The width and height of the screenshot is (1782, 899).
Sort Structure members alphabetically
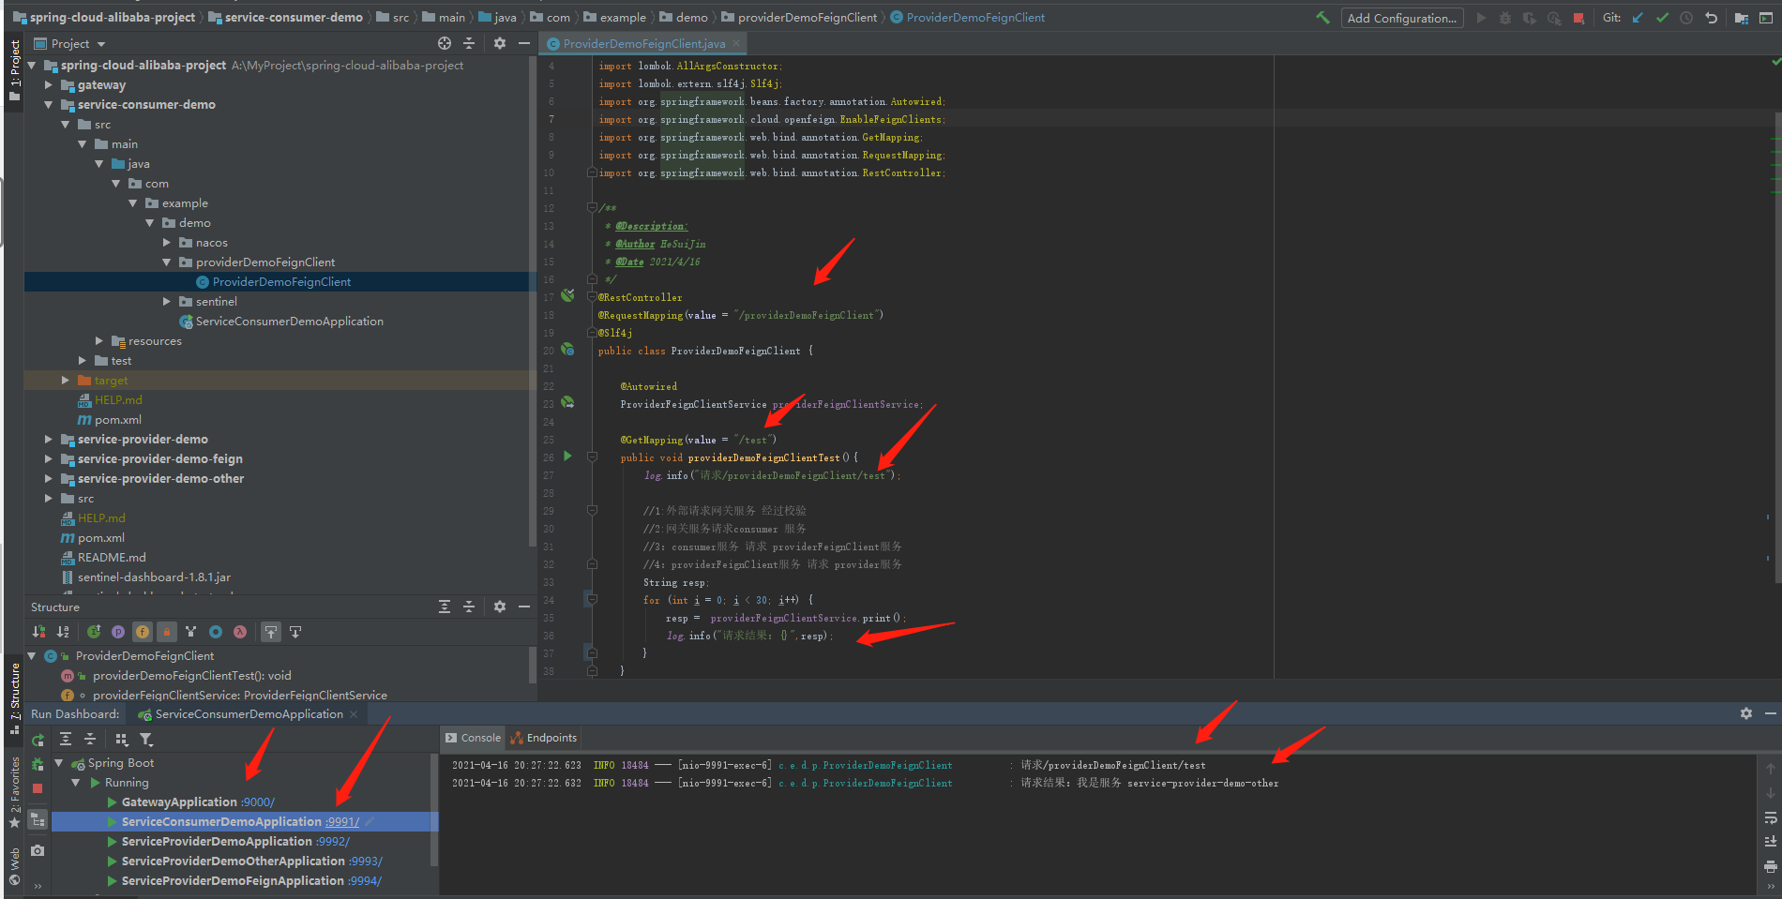click(63, 632)
